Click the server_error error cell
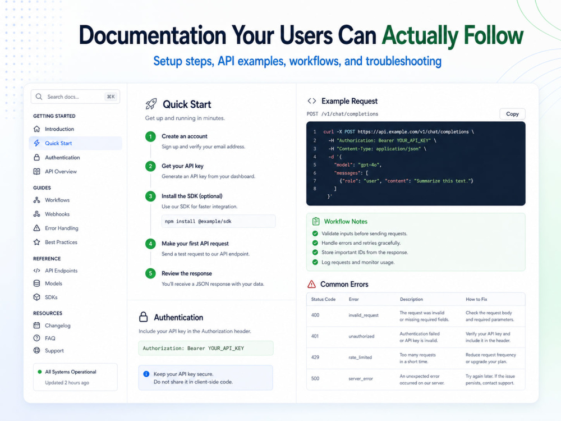This screenshot has width=561, height=421. pos(361,378)
